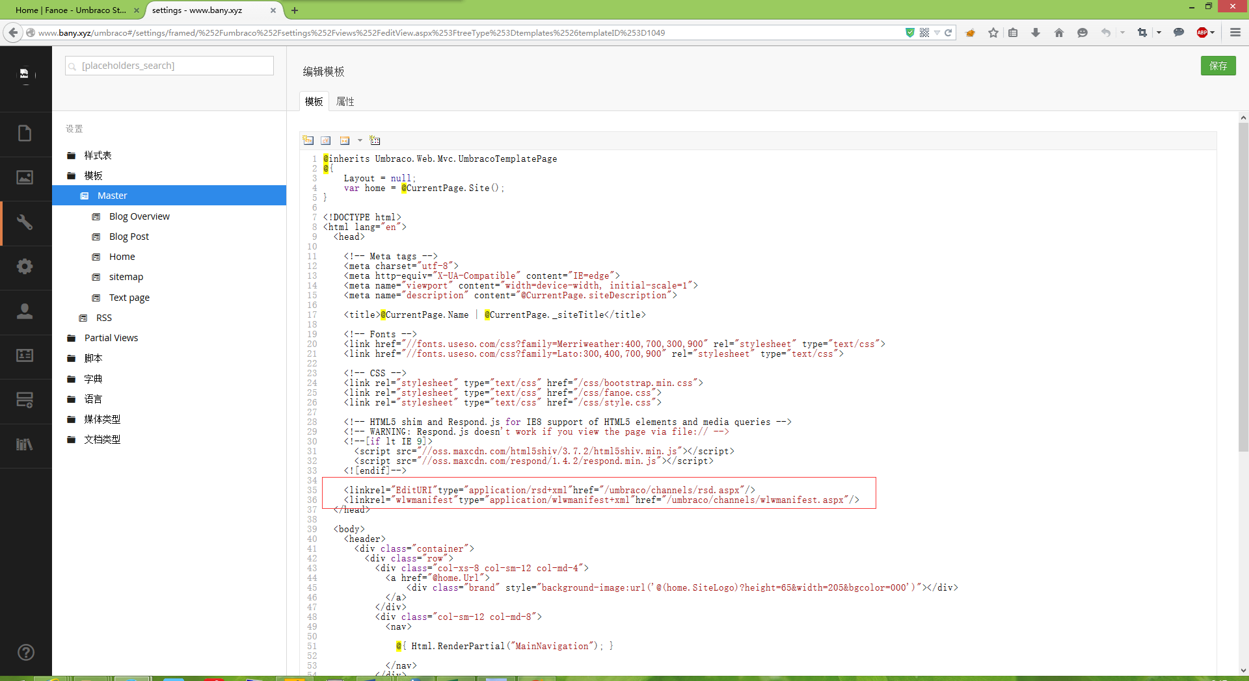
Task: Switch to the 属性 tab
Action: (x=345, y=101)
